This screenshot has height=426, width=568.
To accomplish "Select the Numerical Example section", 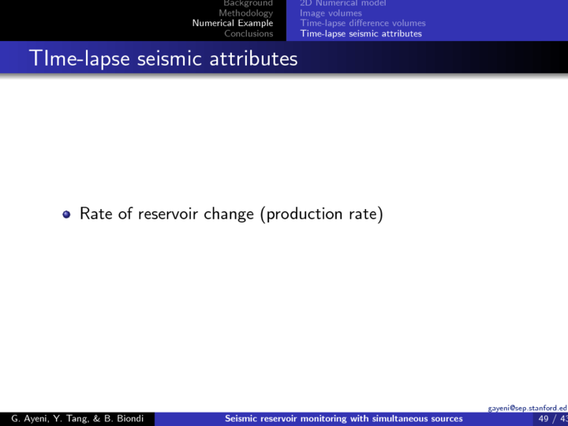I will click(x=233, y=23).
